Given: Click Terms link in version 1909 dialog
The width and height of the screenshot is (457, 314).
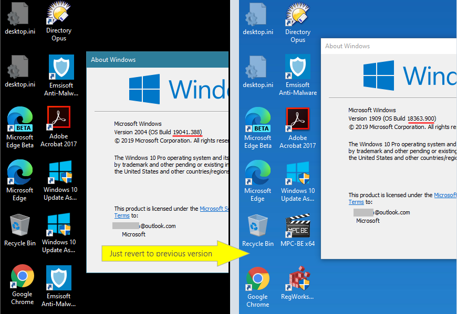Looking at the screenshot, I should [356, 202].
